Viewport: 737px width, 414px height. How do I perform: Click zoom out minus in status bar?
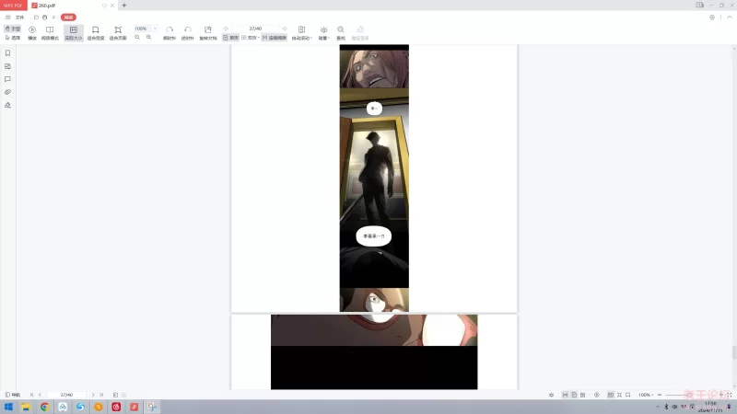[660, 395]
